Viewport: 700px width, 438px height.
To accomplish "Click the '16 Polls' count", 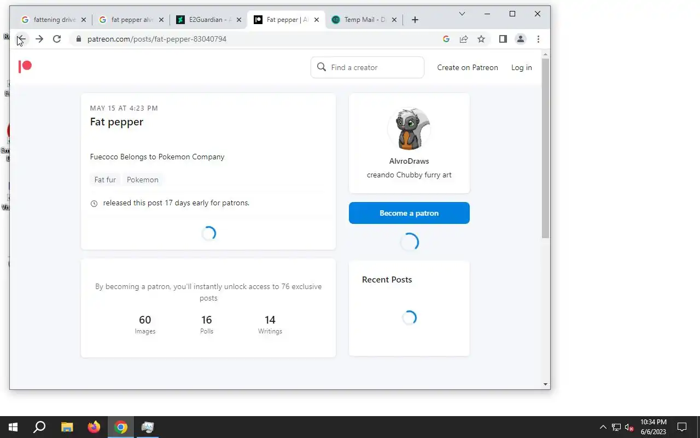I will pos(207,325).
